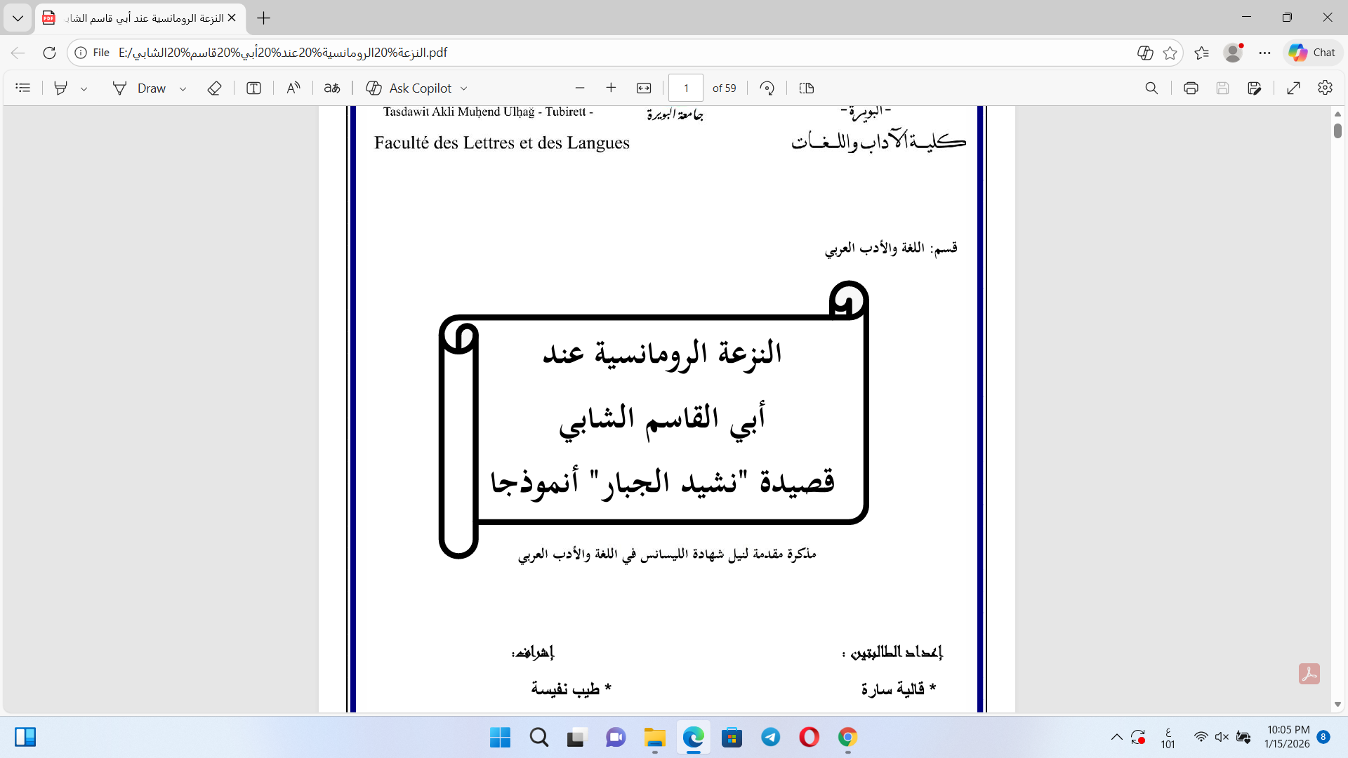Expand the Draw tool options dropdown
Viewport: 1348px width, 758px height.
point(183,88)
